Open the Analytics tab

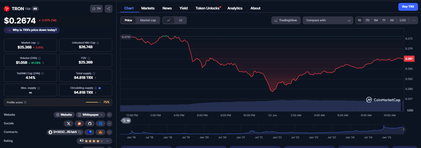point(235,8)
